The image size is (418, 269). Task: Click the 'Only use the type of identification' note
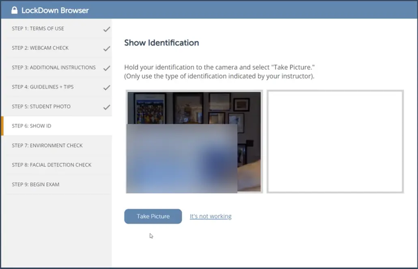coord(219,76)
